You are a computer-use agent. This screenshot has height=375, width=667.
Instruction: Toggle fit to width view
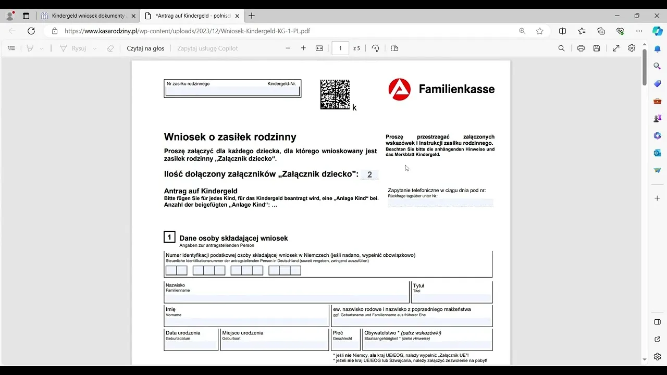319,48
